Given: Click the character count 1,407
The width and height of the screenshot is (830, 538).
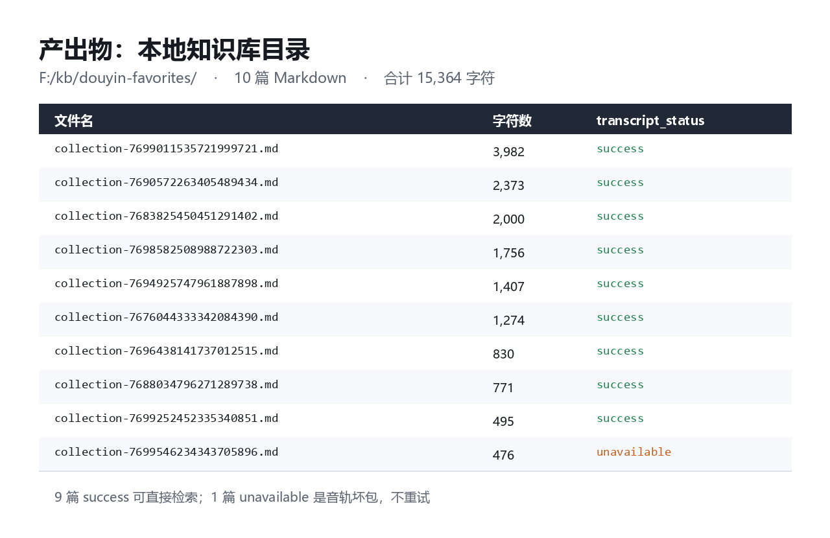Looking at the screenshot, I should click(x=508, y=287).
